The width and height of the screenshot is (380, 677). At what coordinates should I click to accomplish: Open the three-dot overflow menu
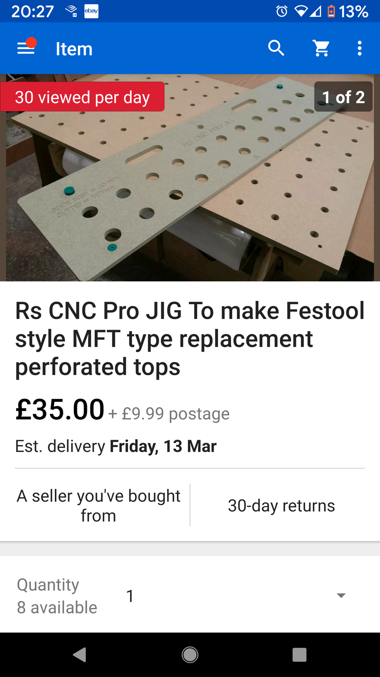tap(359, 48)
